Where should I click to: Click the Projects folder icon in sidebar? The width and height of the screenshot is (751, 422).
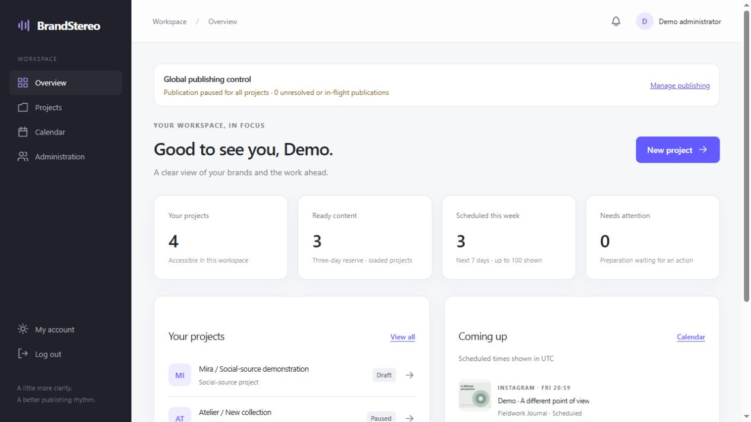[23, 107]
